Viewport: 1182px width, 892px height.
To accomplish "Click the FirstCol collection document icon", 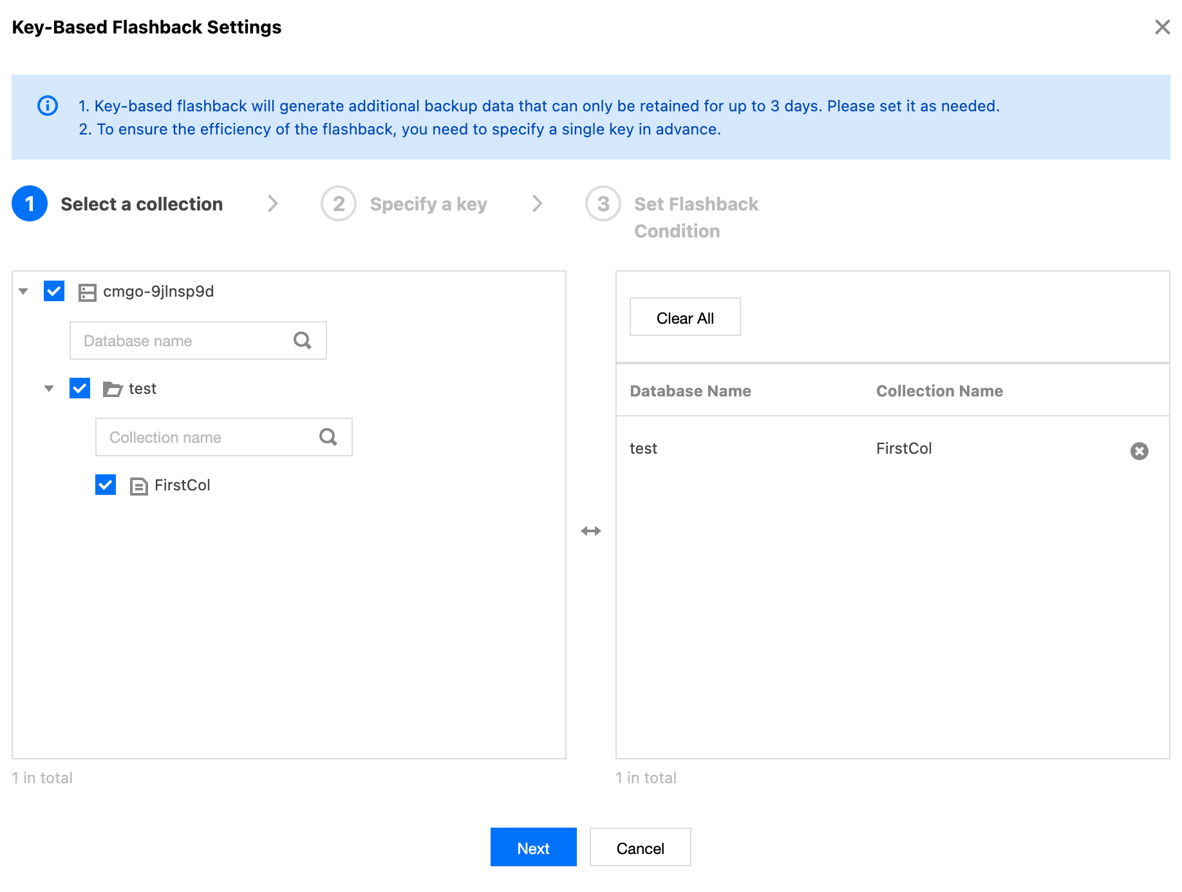I will coord(138,486).
